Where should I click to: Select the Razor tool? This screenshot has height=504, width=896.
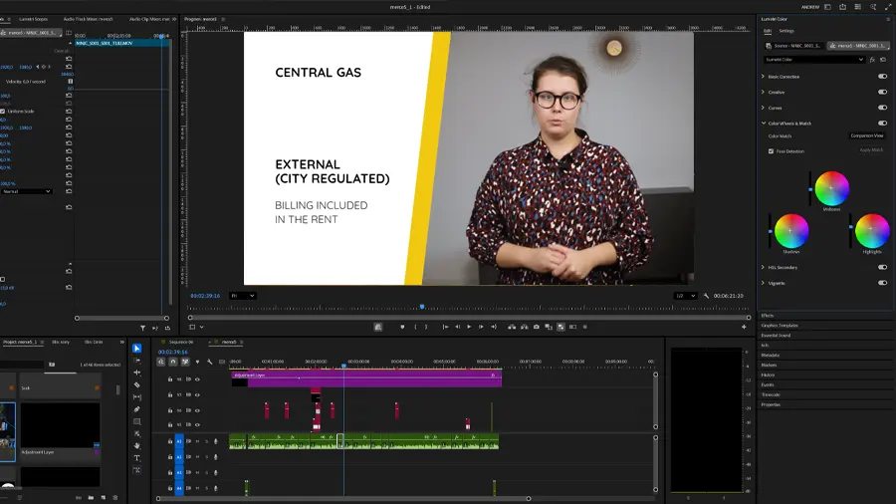(136, 384)
